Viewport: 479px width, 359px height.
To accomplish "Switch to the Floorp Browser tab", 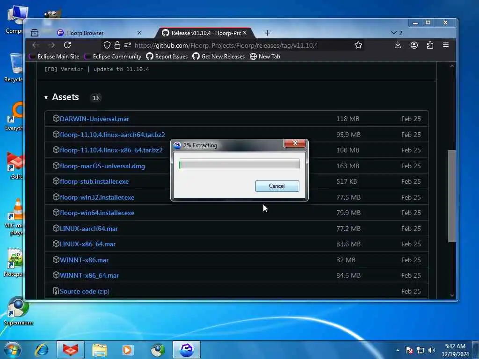I will click(98, 33).
